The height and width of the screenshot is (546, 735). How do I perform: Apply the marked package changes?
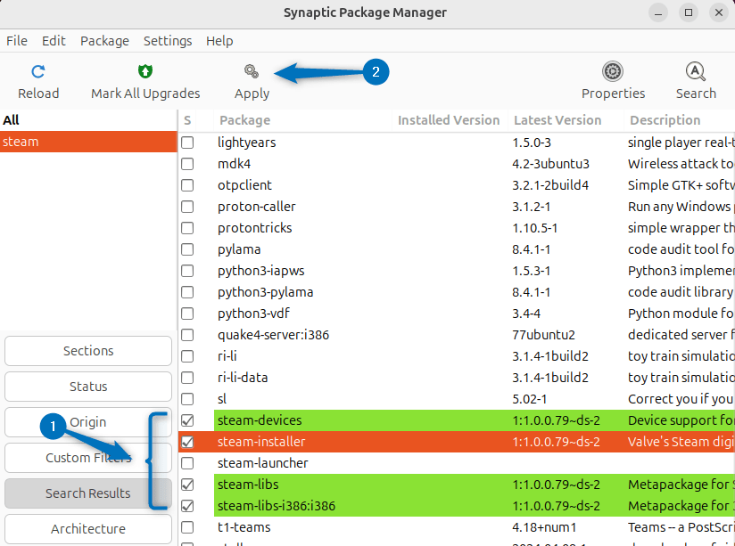tap(252, 80)
